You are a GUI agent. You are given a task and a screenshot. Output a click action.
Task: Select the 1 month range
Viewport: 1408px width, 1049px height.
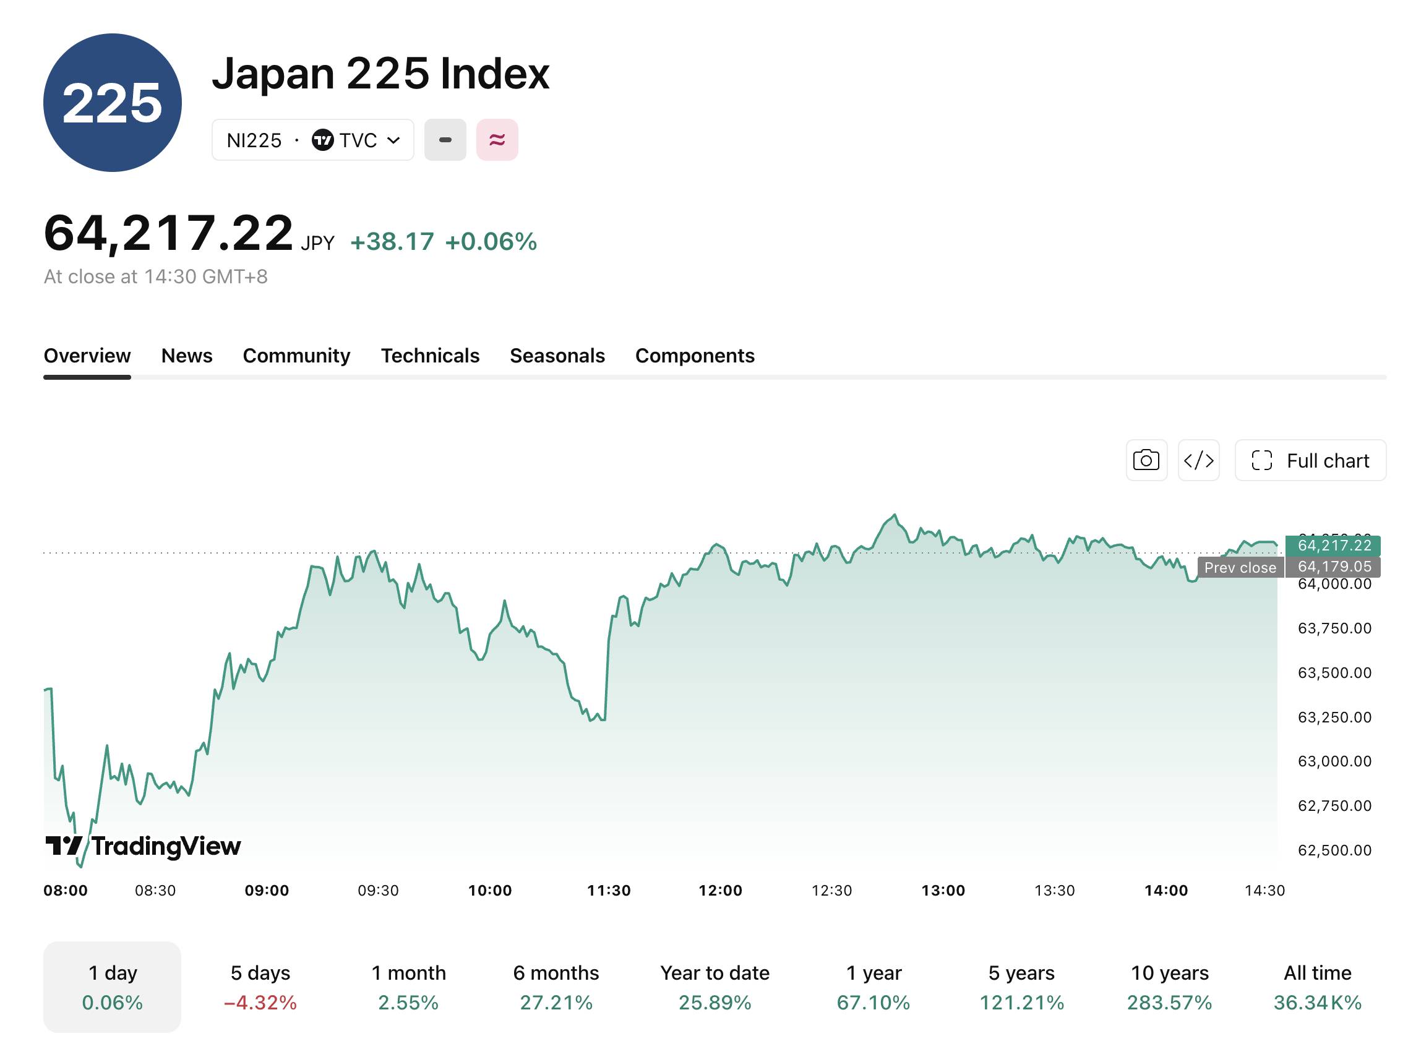coord(408,987)
